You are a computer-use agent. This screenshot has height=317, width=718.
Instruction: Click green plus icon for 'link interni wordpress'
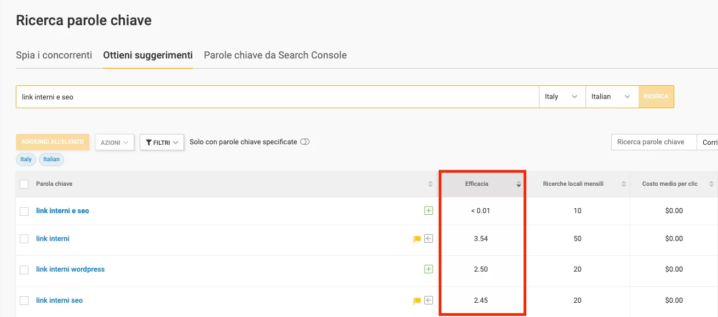point(428,269)
